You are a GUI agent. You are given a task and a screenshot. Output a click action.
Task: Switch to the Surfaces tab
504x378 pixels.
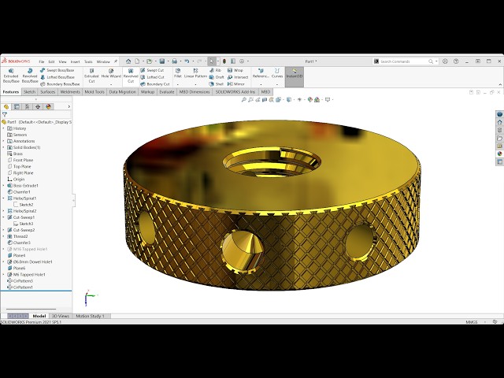tap(48, 92)
